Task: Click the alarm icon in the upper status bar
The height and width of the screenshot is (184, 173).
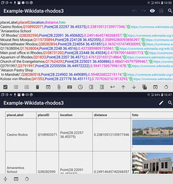Action: coord(149,3)
